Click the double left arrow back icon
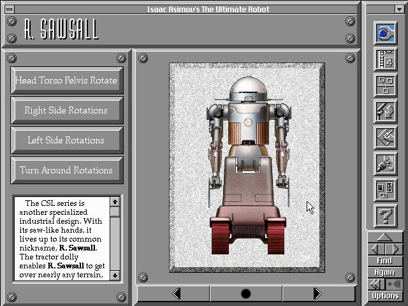 (x=375, y=284)
